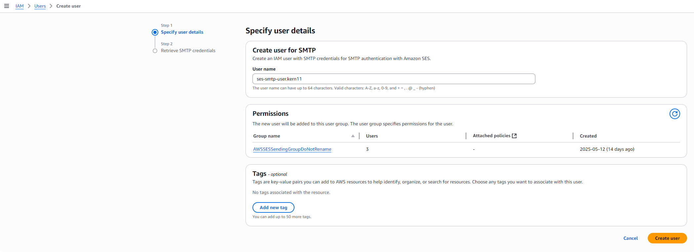This screenshot has height=252, width=694.
Task: Select Retrieve SMTP credentials step
Action: 188,50
